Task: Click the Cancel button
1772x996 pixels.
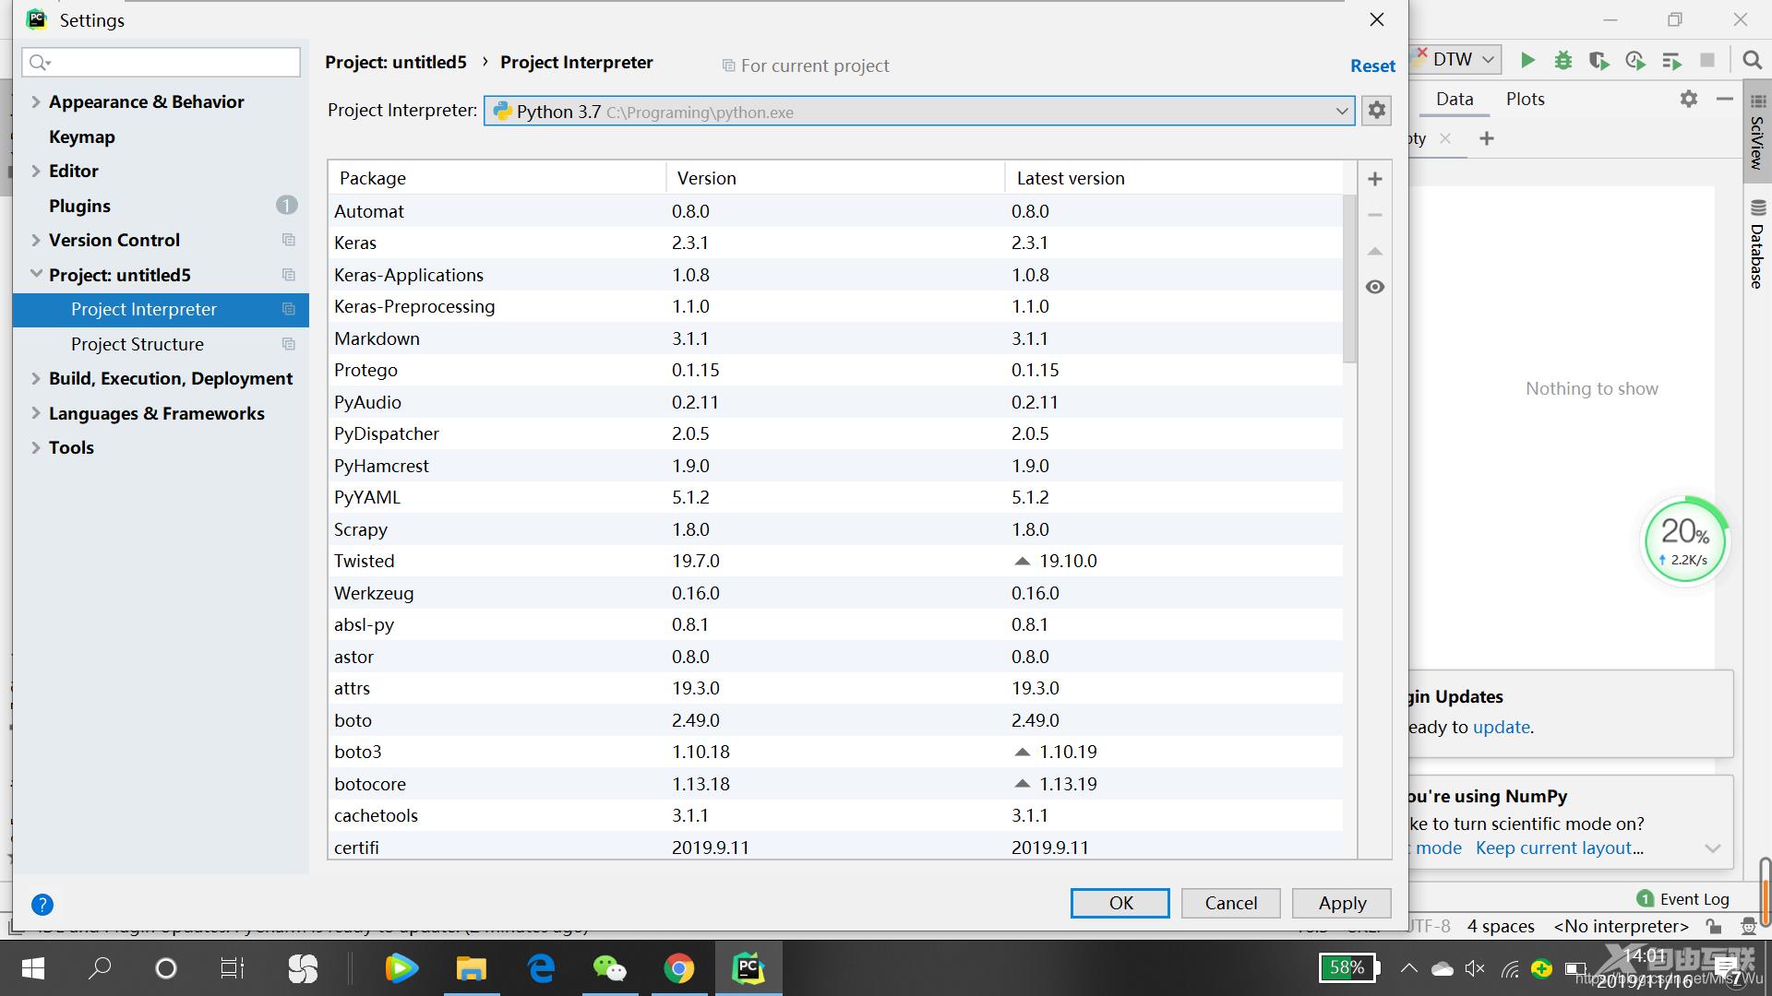Action: tap(1230, 903)
